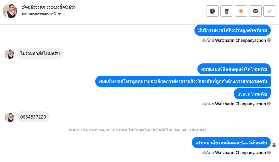
Task: Click the customer profile photo in header
Action: click(x=10, y=11)
